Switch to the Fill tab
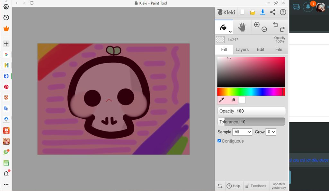Viewport: 329px width, 191px height. (x=224, y=50)
